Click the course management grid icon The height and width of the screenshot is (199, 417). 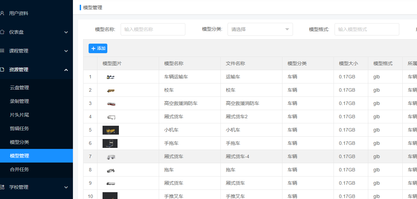[2, 51]
